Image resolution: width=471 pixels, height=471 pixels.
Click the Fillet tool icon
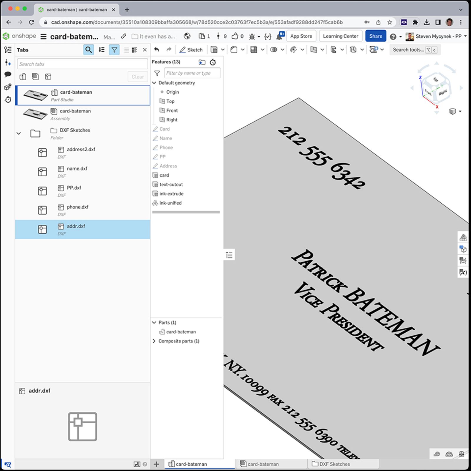(x=234, y=49)
